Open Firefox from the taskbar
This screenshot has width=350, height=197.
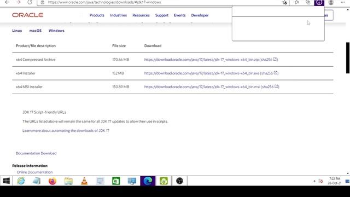[x=52, y=181]
